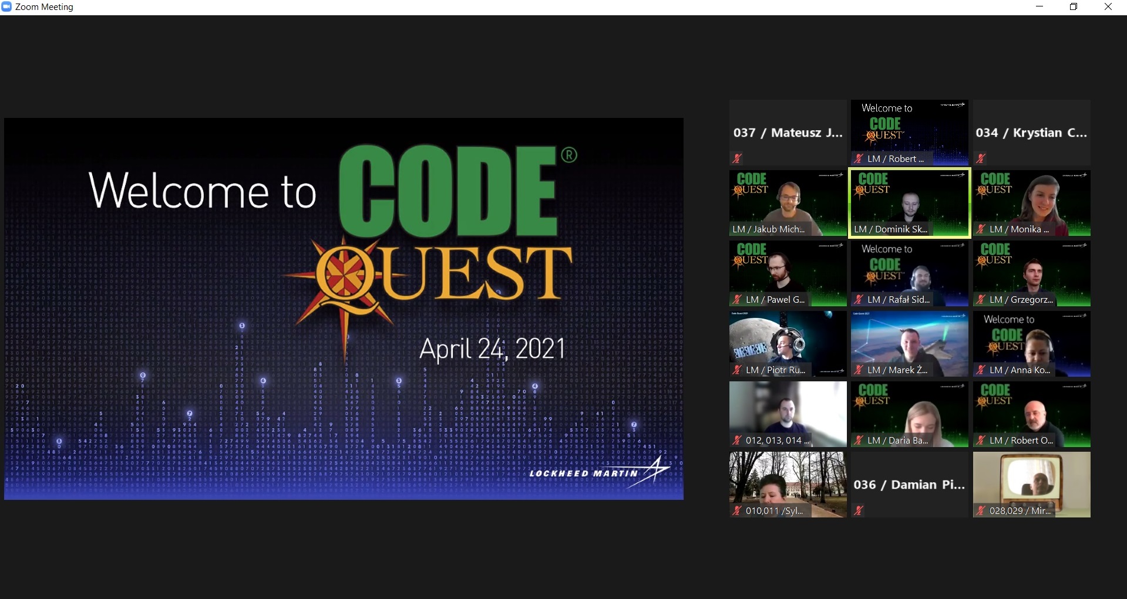This screenshot has height=599, width=1127.
Task: Select Robert O...'s video thumbnail
Action: (x=1032, y=414)
